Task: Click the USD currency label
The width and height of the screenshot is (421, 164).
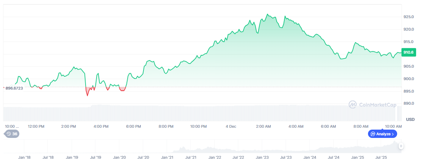Action: (410, 119)
